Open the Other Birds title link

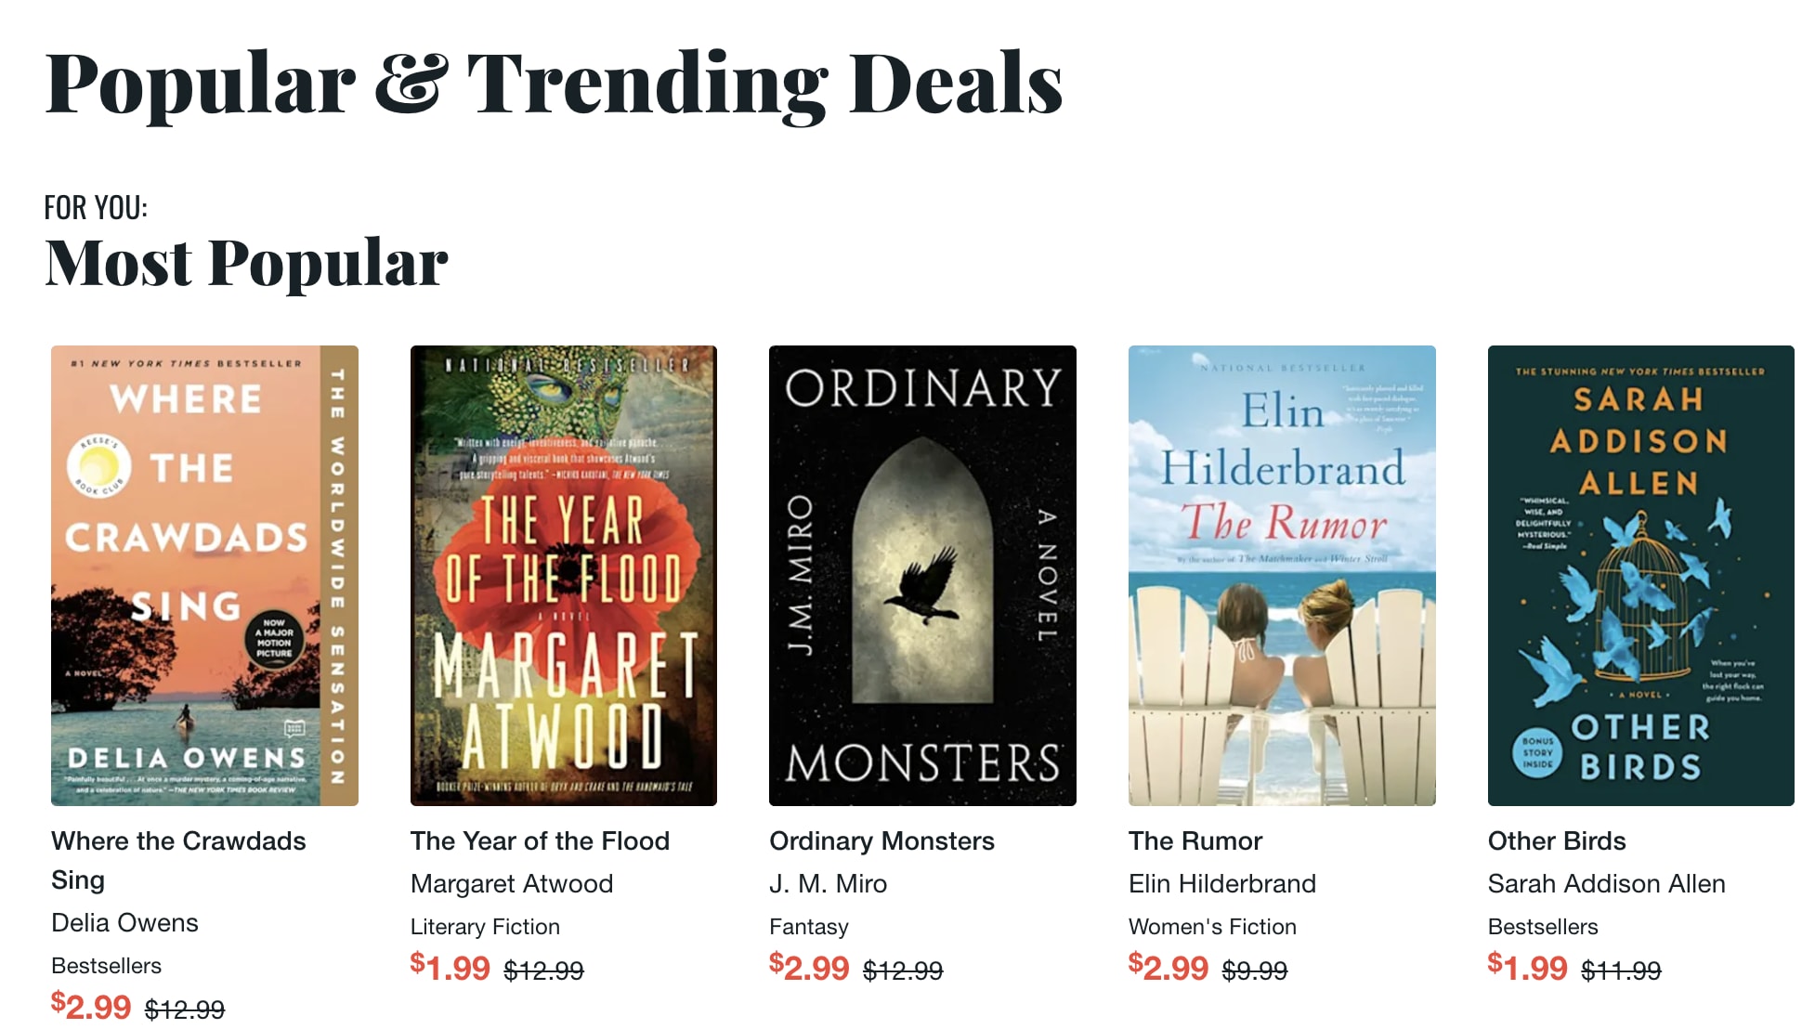coord(1556,840)
